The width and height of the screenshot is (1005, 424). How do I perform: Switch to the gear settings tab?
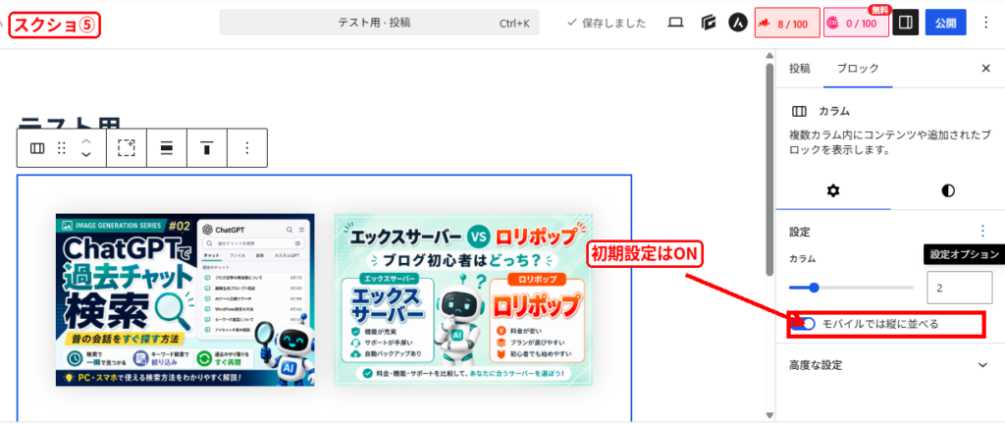pyautogui.click(x=833, y=190)
